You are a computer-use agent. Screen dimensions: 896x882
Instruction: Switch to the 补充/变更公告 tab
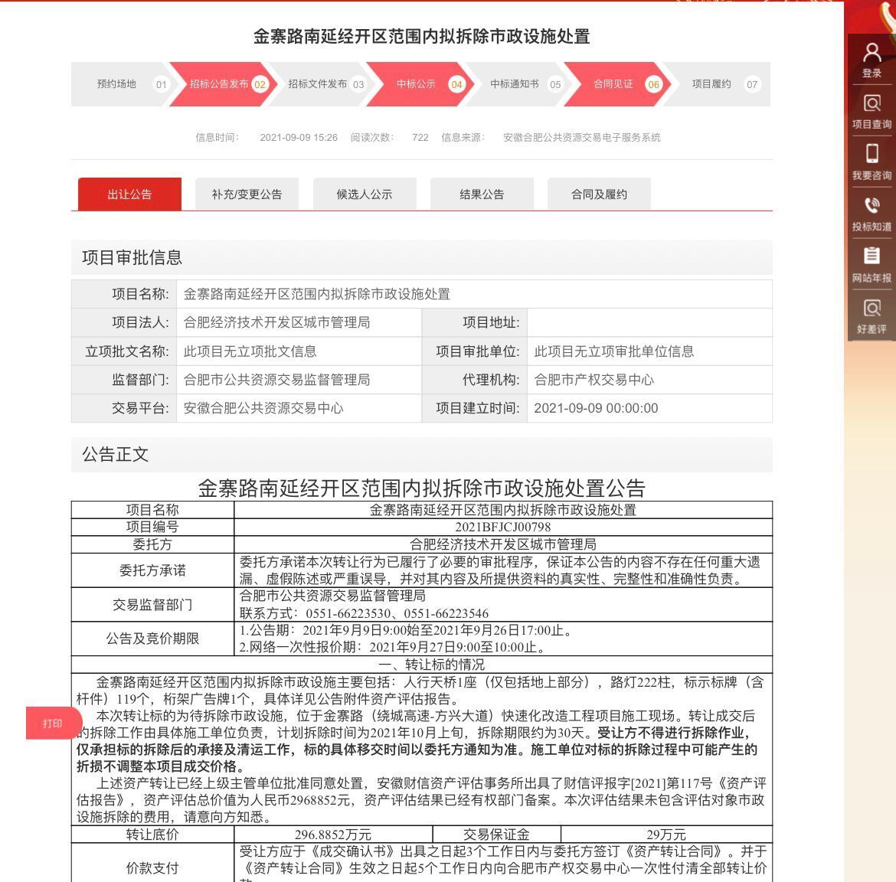247,194
